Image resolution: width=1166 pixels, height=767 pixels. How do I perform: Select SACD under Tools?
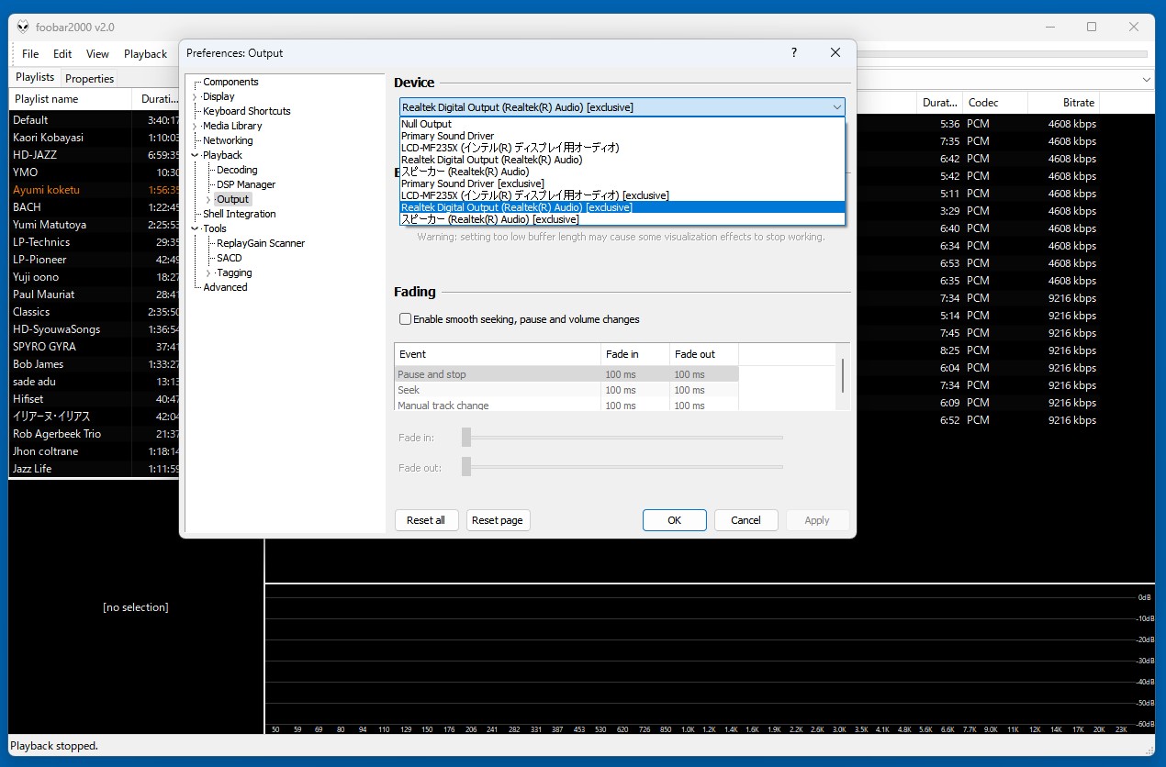[x=230, y=258]
